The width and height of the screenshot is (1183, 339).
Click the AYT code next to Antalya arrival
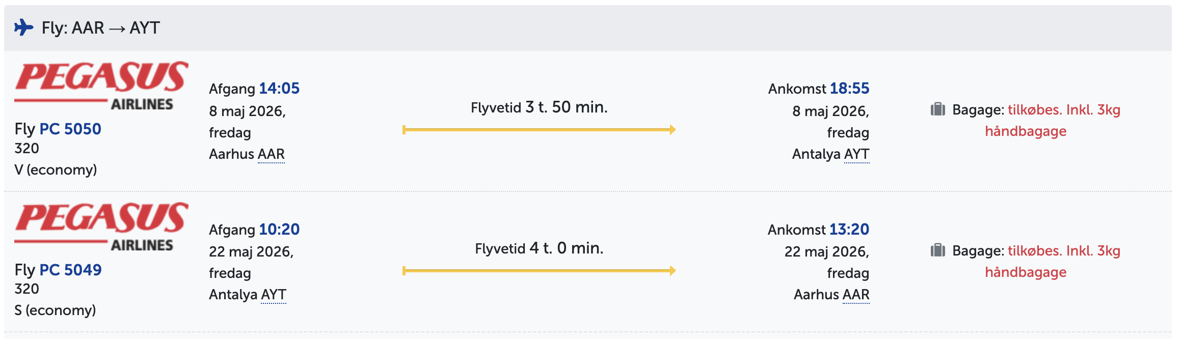pos(856,154)
